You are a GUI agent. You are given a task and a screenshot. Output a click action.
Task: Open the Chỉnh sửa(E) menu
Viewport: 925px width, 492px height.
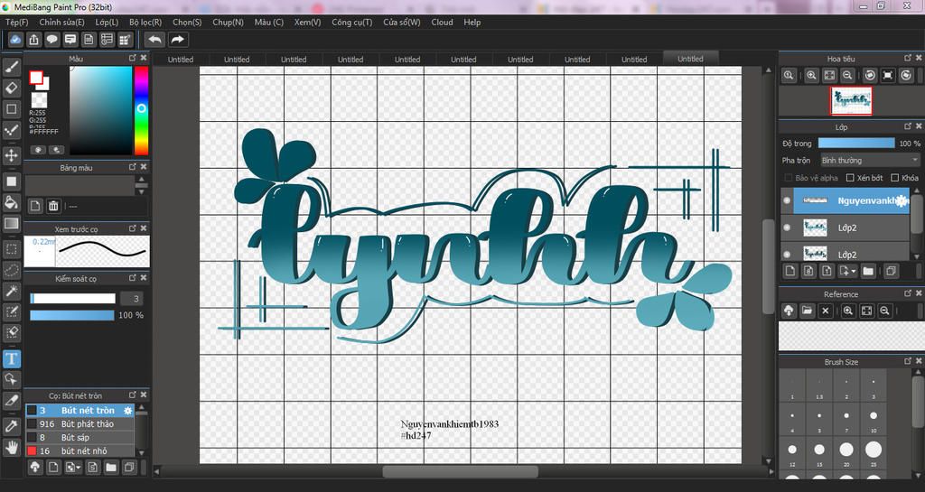[61, 22]
